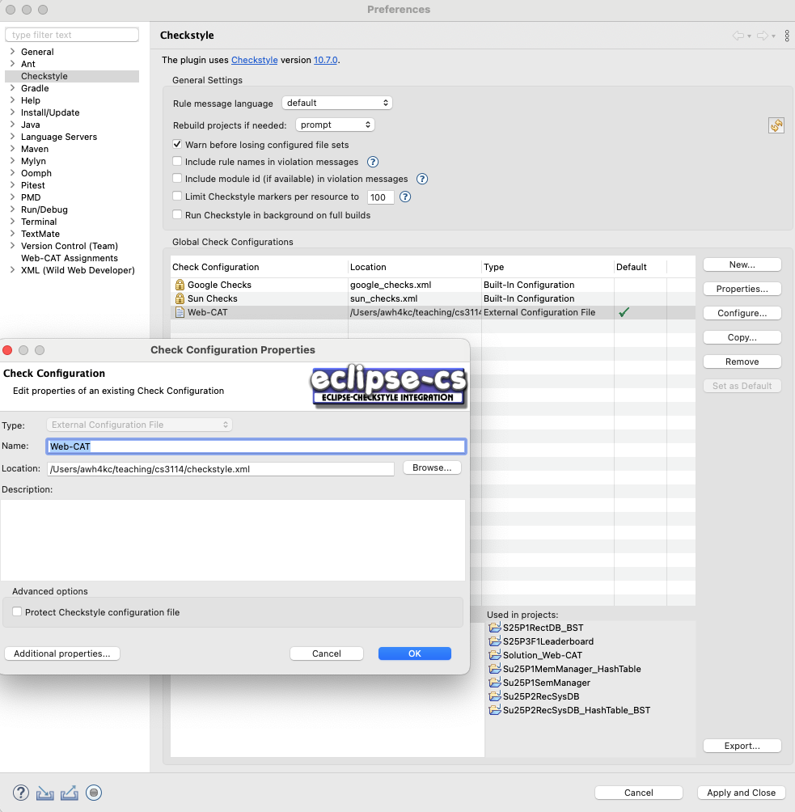795x812 pixels.
Task: Uncheck Warn before losing configured file sets
Action: coord(178,145)
